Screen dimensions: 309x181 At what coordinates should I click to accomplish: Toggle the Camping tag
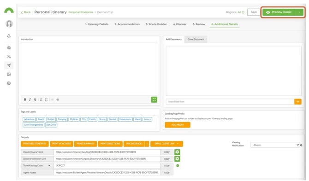pyautogui.click(x=62, y=119)
